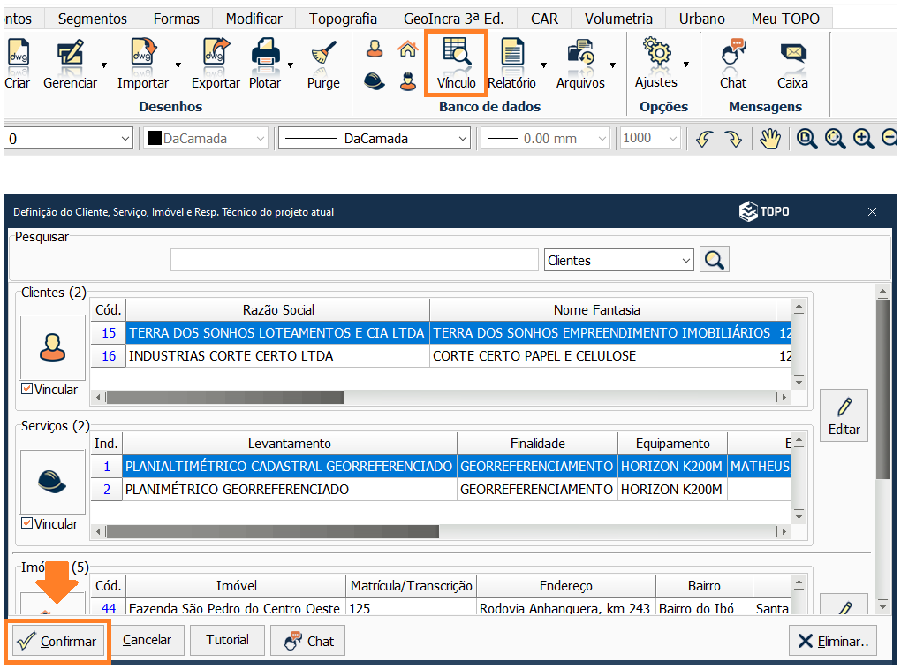Viewport: 901px width, 670px height.
Task: Open the Vínculo database link tool
Action: [x=456, y=63]
